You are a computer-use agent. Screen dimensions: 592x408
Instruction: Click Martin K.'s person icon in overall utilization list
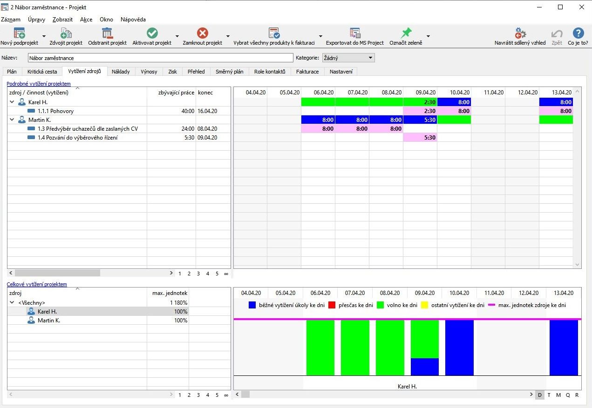click(31, 321)
